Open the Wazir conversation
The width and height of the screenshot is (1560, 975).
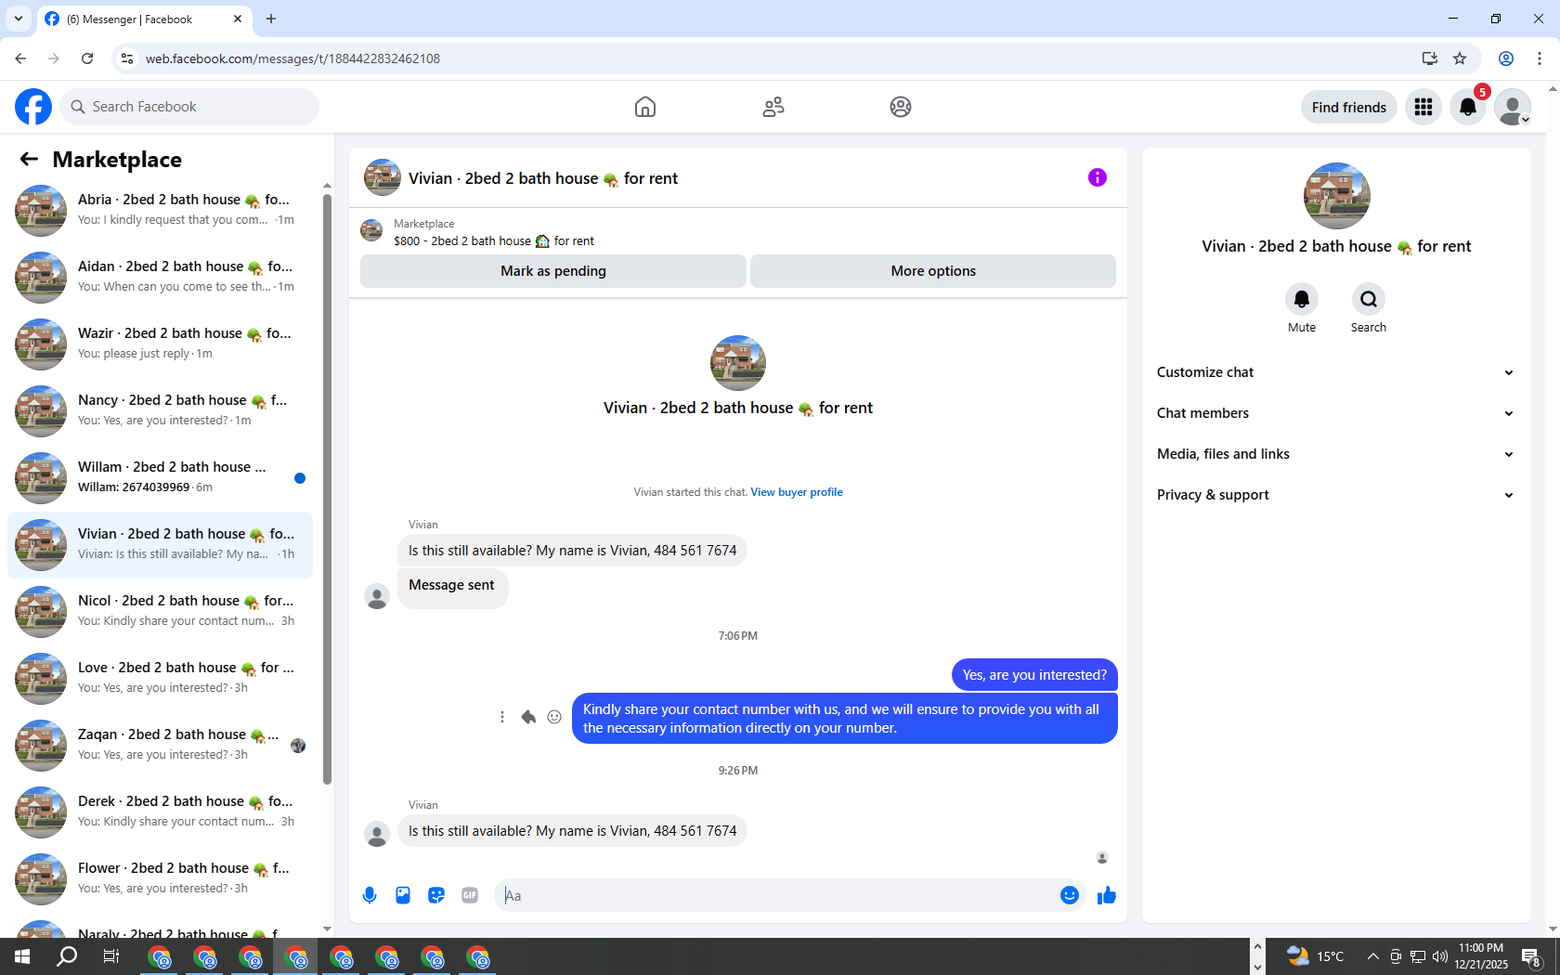click(161, 344)
